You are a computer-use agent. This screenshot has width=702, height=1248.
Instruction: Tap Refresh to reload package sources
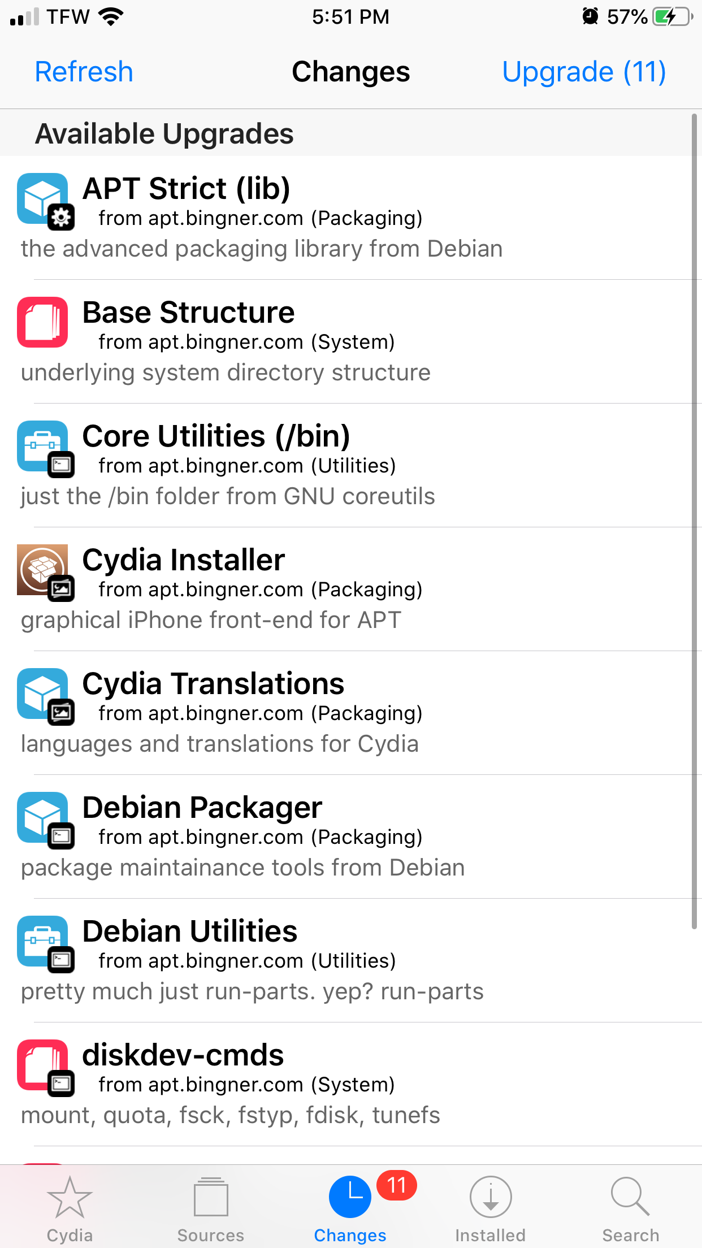pyautogui.click(x=84, y=71)
